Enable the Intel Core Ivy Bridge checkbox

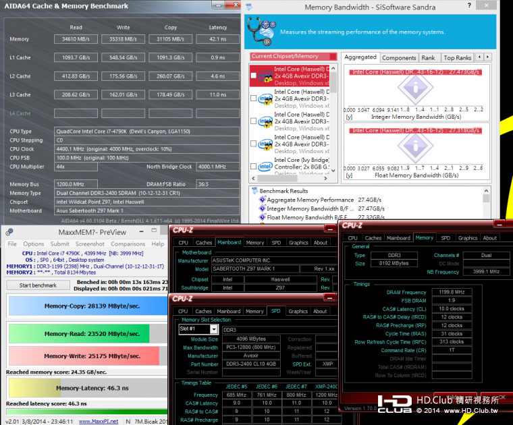point(253,166)
